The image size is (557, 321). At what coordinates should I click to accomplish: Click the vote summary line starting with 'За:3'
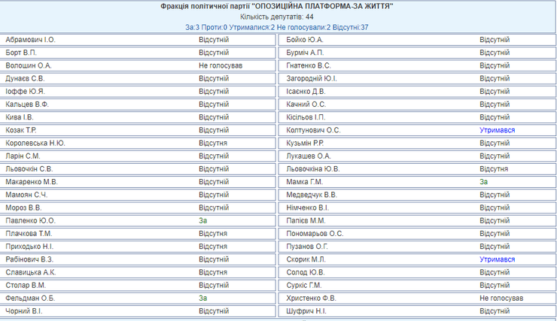277,27
